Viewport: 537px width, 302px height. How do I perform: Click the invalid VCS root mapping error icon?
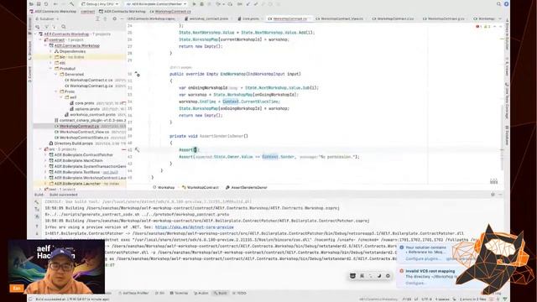tap(401, 271)
